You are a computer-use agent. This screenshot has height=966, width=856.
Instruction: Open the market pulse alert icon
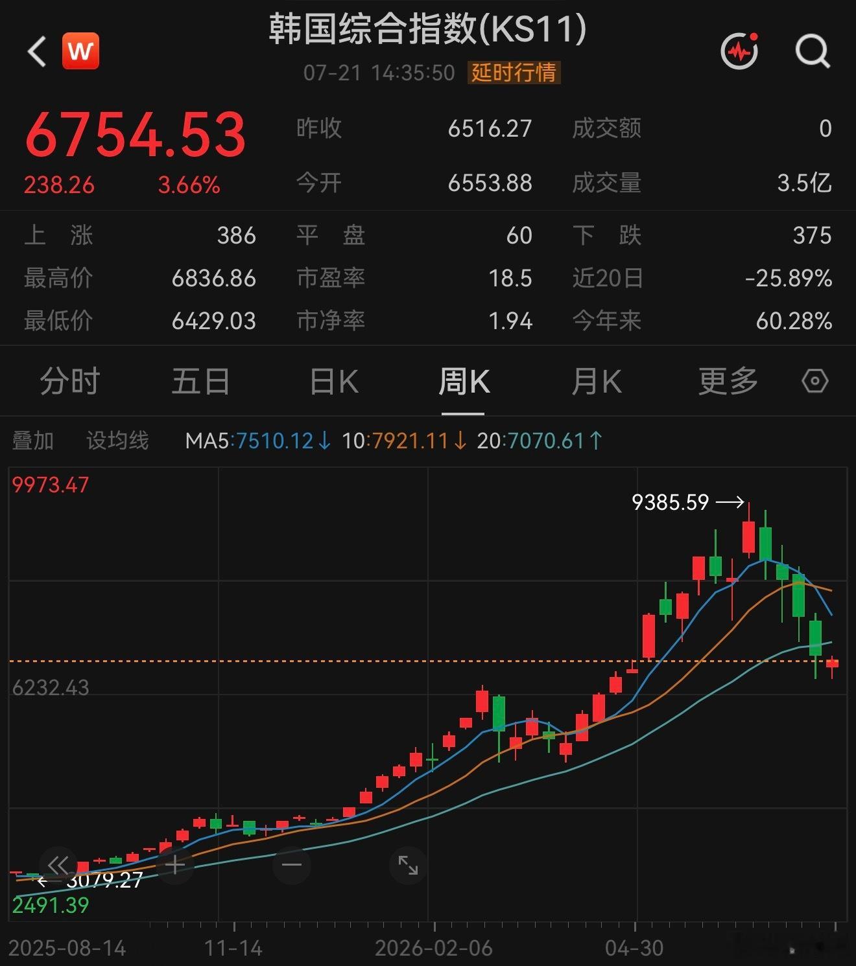tap(739, 51)
